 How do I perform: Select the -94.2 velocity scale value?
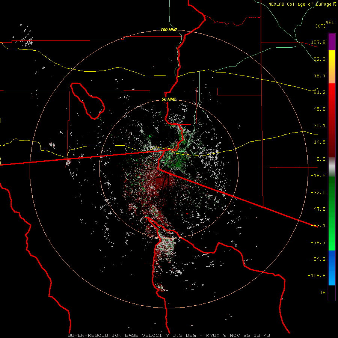(x=318, y=259)
